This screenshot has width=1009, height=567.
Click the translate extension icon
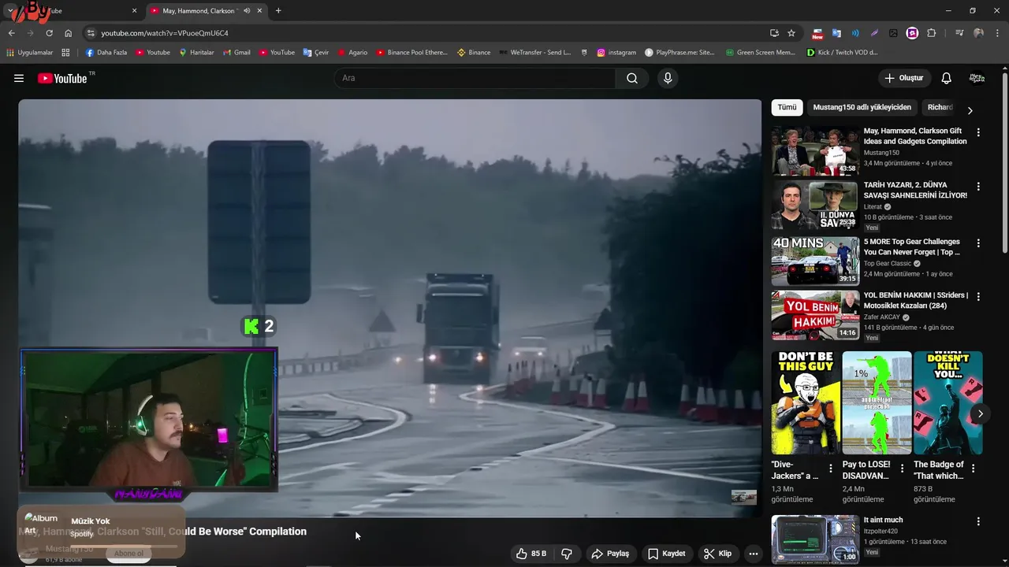pyautogui.click(x=836, y=33)
